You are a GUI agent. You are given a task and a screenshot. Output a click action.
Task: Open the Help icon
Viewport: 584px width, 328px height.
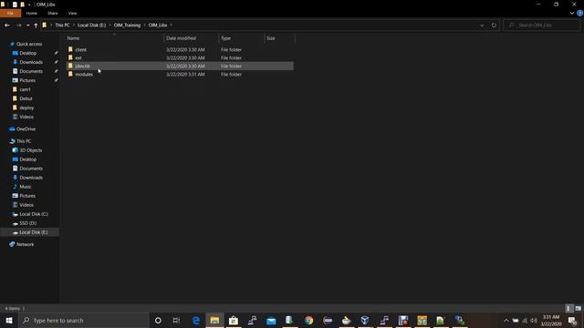pyautogui.click(x=579, y=13)
